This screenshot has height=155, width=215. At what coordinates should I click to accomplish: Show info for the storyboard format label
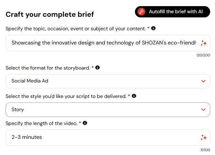tap(97, 68)
